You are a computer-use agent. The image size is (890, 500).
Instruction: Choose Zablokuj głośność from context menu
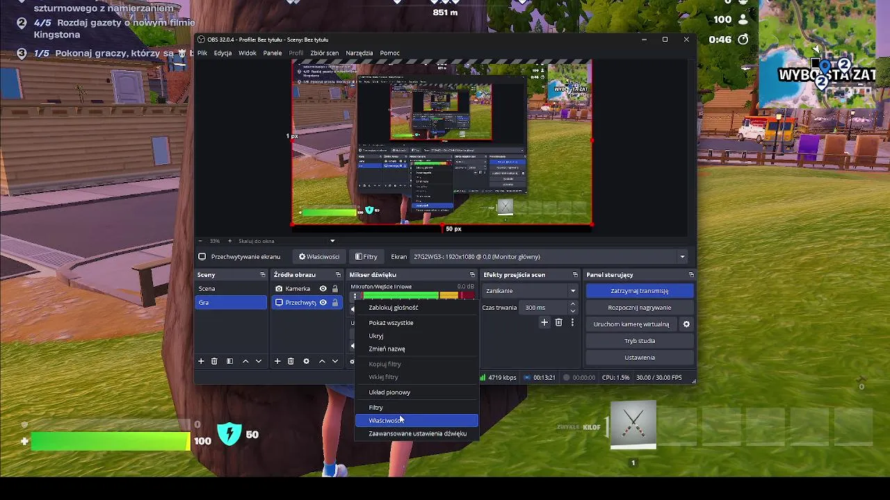point(416,308)
